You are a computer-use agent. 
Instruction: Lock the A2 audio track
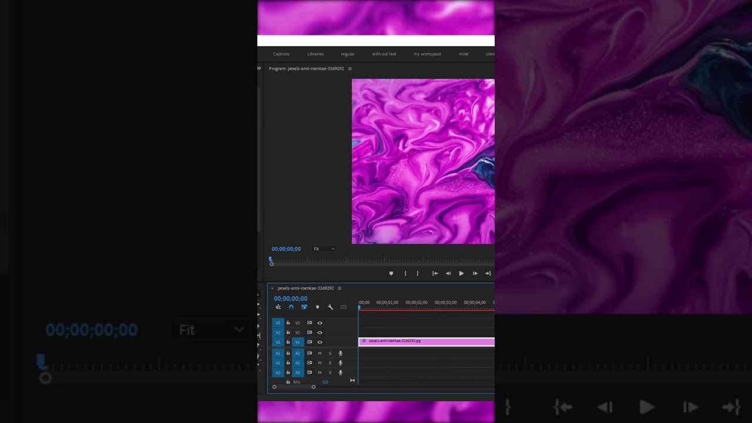coord(288,363)
